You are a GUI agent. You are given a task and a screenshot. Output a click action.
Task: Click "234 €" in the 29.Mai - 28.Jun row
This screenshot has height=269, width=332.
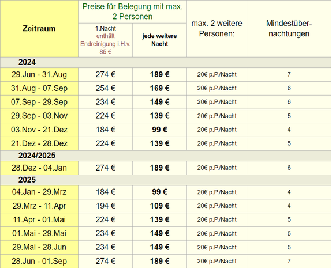tap(106, 247)
